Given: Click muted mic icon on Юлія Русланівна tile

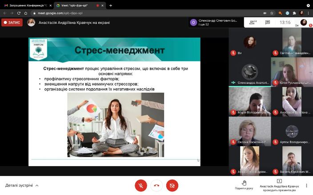Looking at the screenshot, I should pos(276,82).
